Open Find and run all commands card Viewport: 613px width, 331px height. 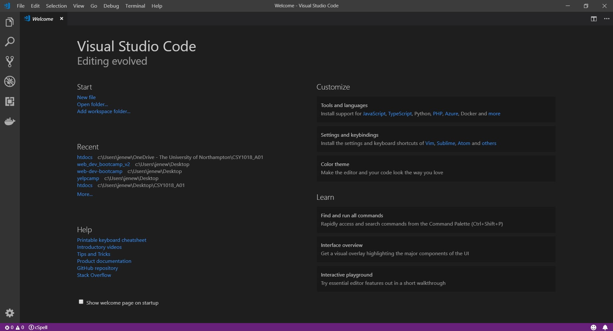point(436,220)
